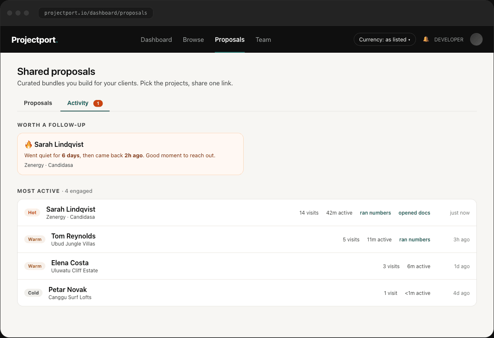Image resolution: width=494 pixels, height=338 pixels.
Task: Switch to the Proposals sub-tab
Action: [38, 103]
